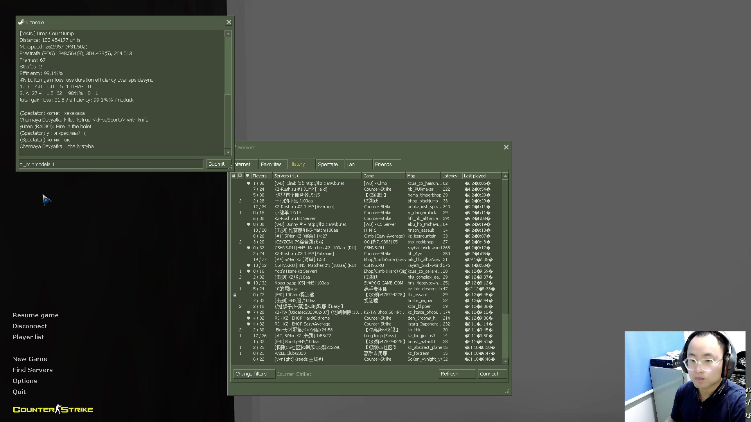Viewport: 751px width, 422px height.
Task: Focus the console command input field
Action: point(111,164)
